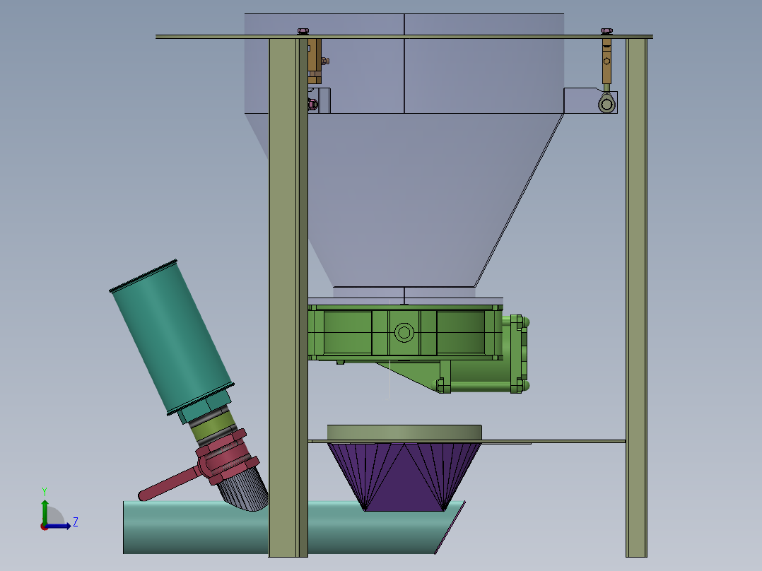Pick the green rotary valve body
Viewport: 762px width, 571px height.
[x=404, y=333]
